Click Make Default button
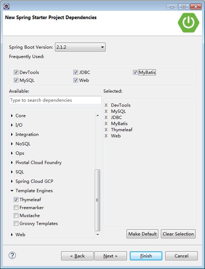 142,234
